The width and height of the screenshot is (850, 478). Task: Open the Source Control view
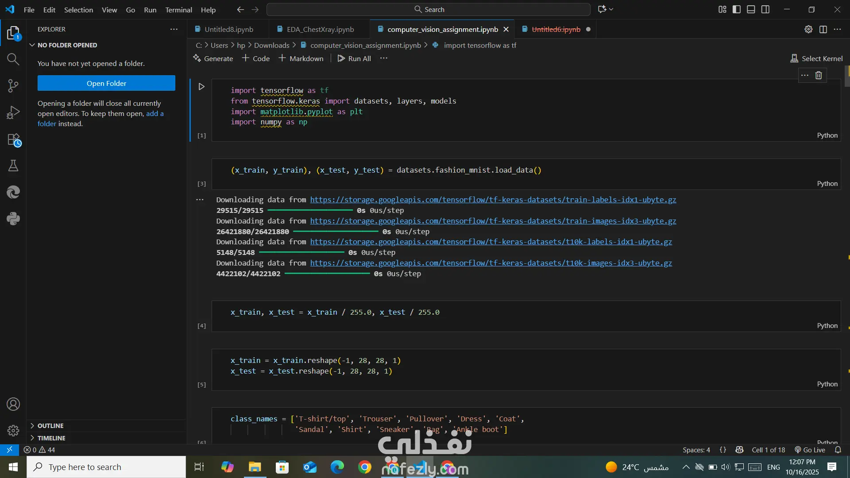click(13, 86)
